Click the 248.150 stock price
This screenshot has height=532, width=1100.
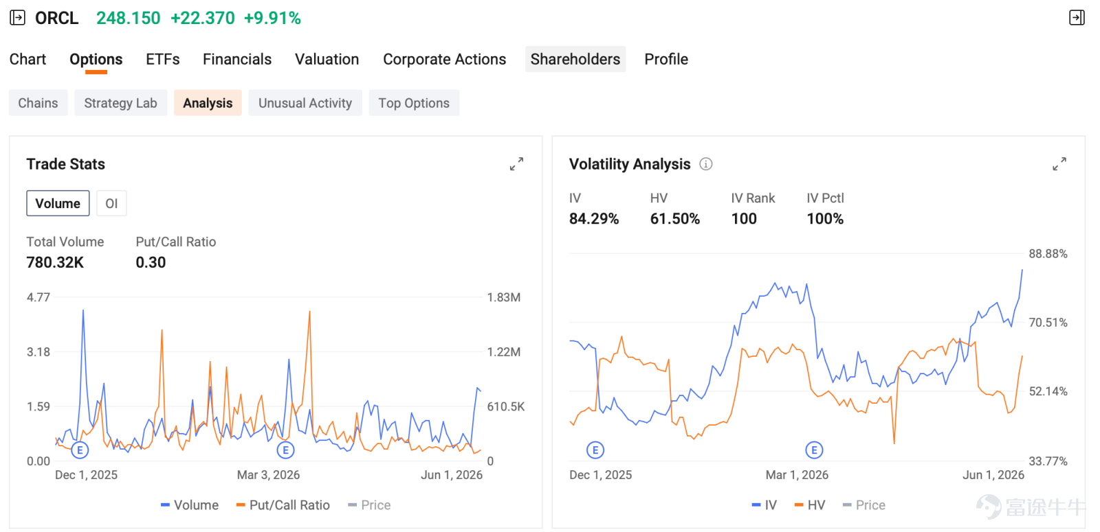point(129,18)
